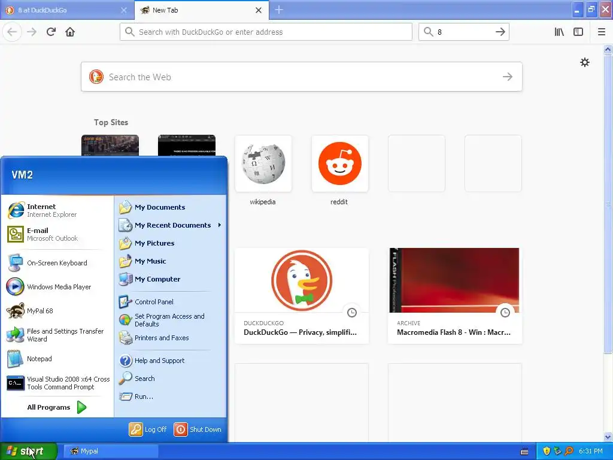Click the Search the Web input
Screen dimensions: 613x460
[x=302, y=77]
